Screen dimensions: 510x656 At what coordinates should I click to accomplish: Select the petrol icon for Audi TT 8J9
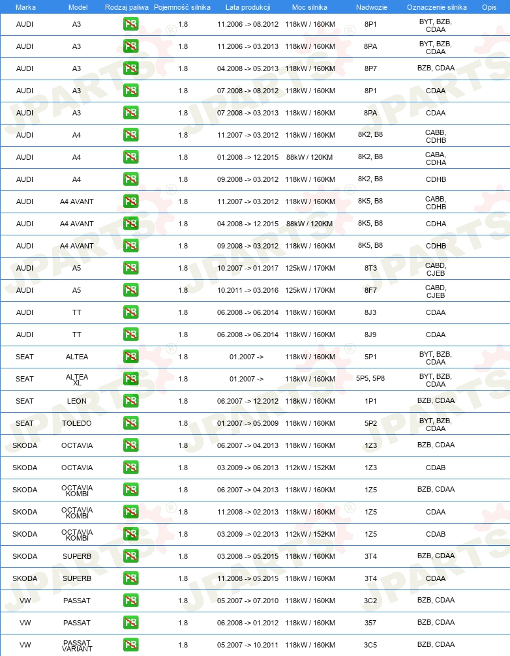(131, 335)
